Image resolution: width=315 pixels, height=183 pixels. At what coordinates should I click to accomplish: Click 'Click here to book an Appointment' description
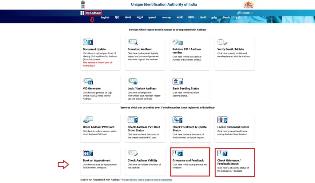tap(100, 166)
